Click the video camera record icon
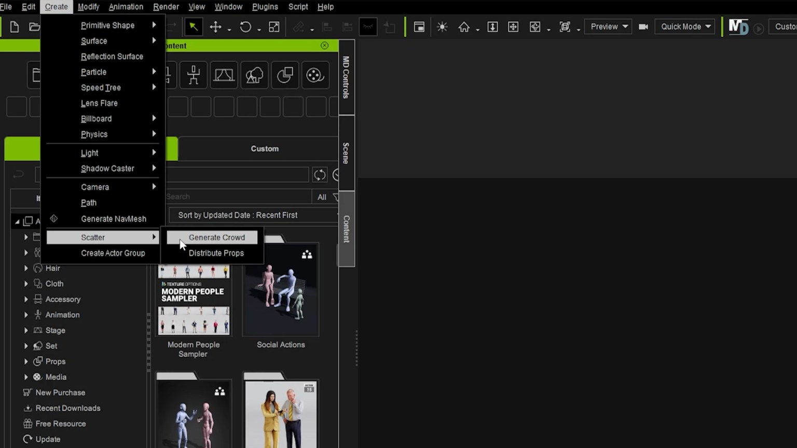This screenshot has height=448, width=797. pos(643,26)
